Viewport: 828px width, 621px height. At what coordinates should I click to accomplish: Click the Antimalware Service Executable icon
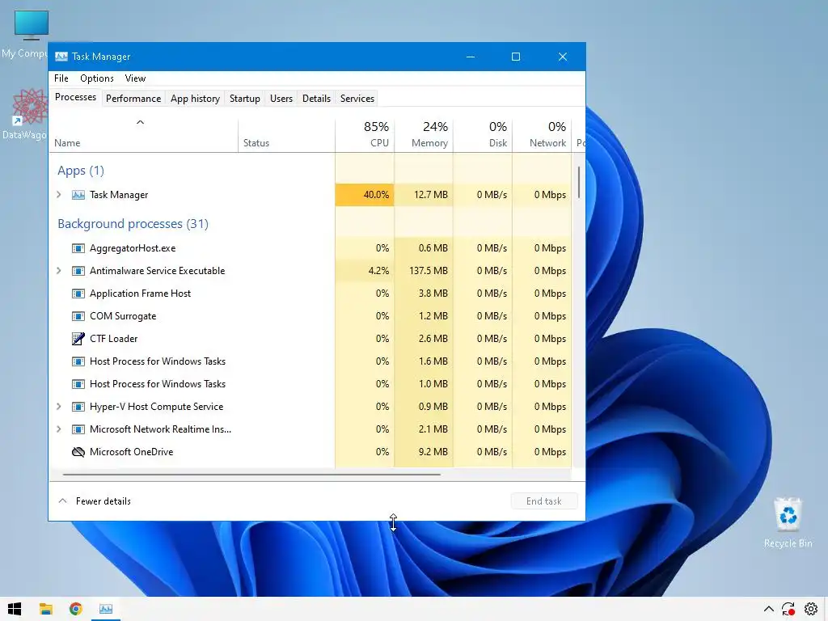[x=78, y=271]
